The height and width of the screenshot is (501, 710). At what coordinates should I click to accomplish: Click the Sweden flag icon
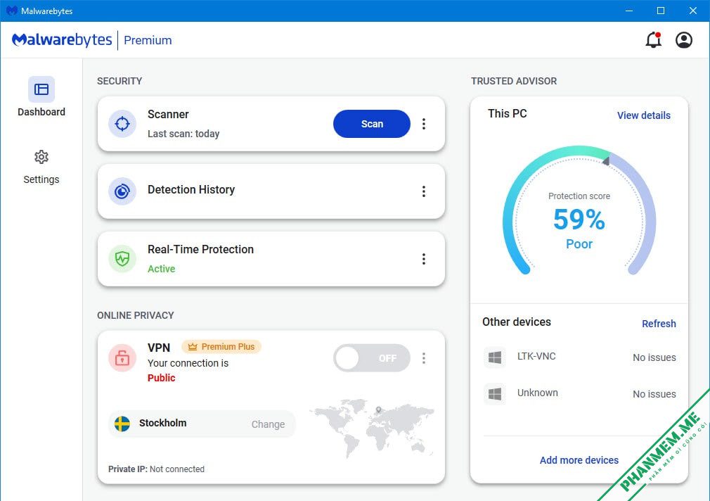point(122,424)
